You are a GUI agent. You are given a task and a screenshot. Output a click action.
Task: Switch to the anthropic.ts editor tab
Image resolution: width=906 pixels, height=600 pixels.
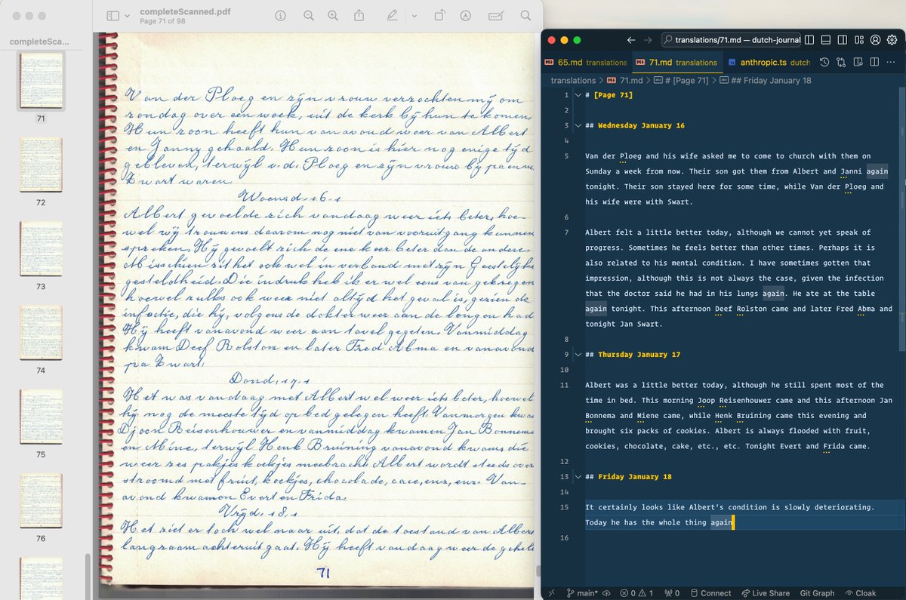coord(767,63)
